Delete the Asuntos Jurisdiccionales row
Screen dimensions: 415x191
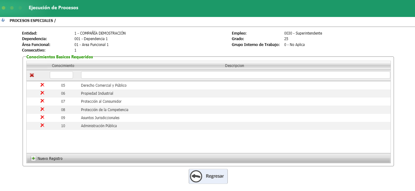pyautogui.click(x=42, y=117)
